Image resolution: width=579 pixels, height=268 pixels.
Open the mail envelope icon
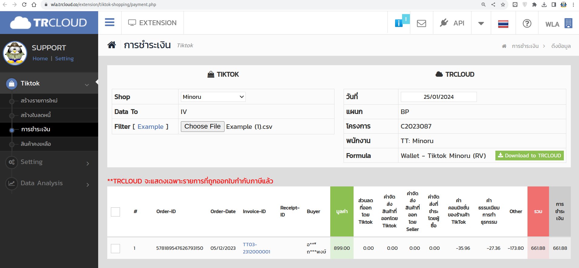tap(421, 23)
